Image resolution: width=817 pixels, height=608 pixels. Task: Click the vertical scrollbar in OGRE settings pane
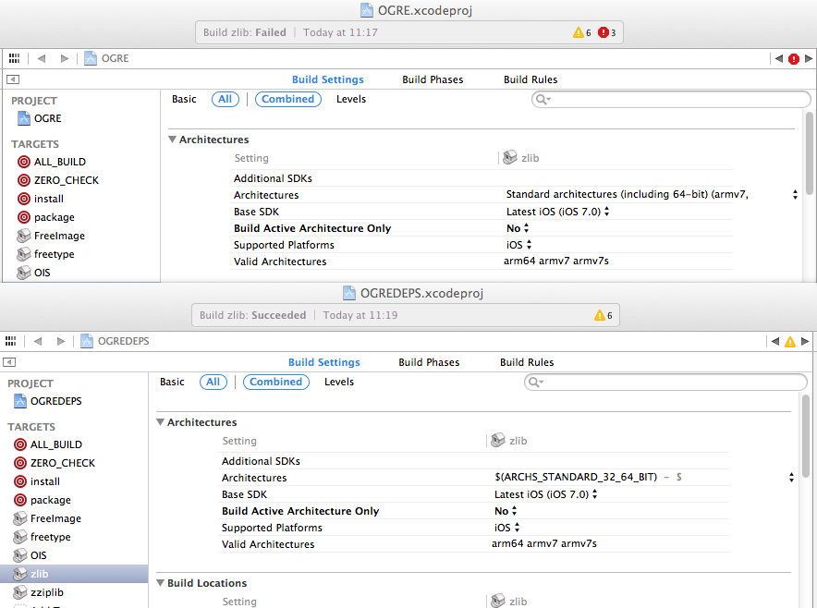click(x=810, y=153)
